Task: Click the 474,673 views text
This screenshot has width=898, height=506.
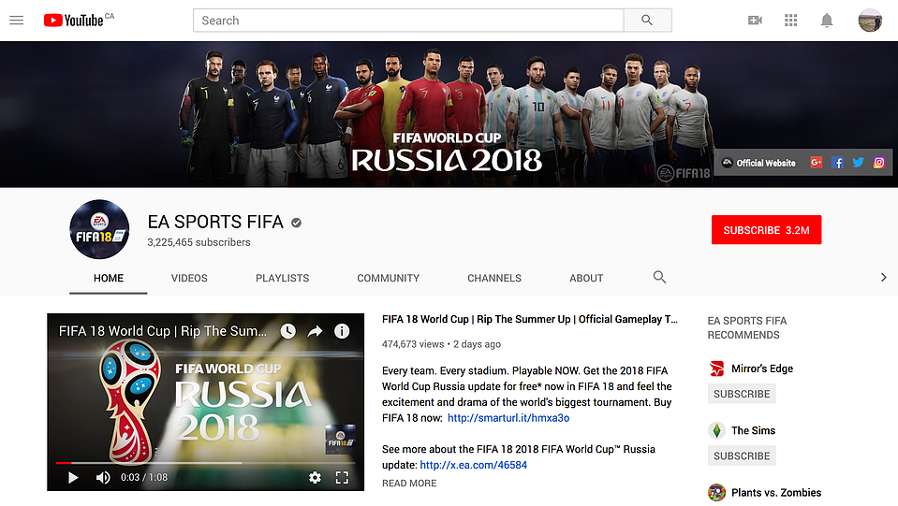Action: [x=413, y=344]
